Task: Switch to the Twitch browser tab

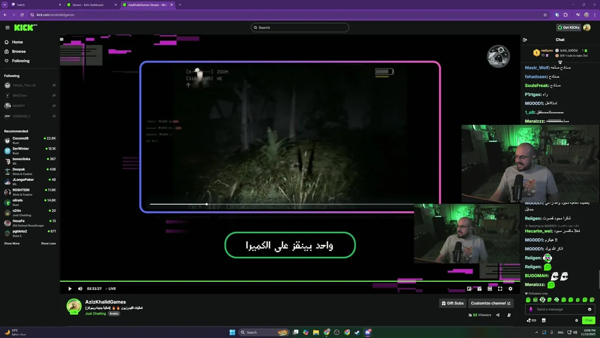Action: [x=35, y=5]
